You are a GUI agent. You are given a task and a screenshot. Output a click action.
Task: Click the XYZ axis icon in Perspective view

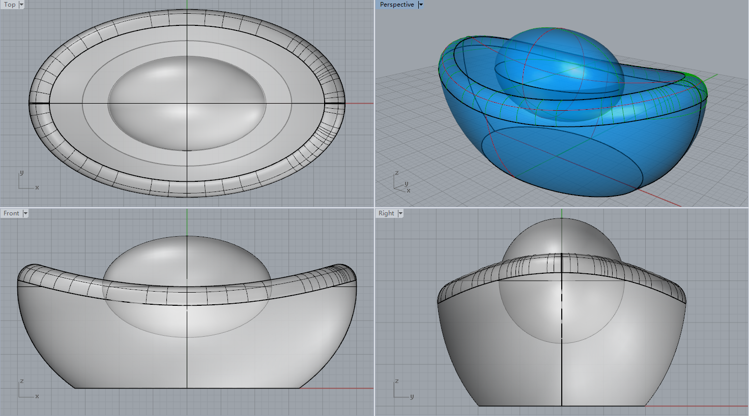click(401, 183)
